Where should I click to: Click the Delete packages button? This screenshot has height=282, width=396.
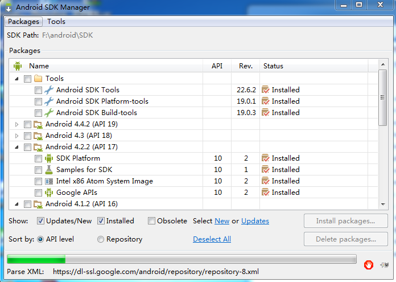(346, 239)
